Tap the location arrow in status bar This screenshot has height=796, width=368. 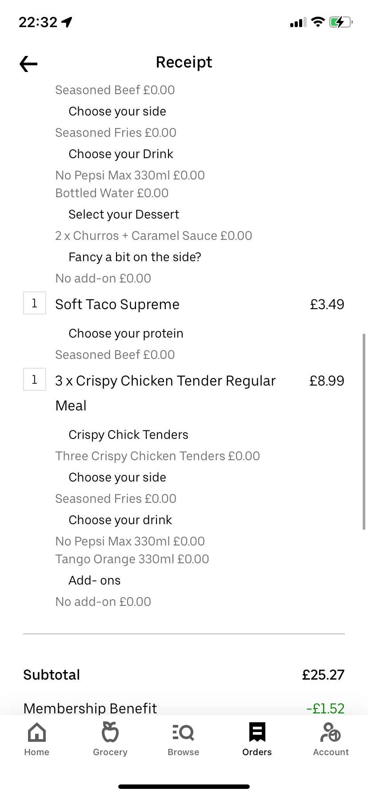click(67, 22)
